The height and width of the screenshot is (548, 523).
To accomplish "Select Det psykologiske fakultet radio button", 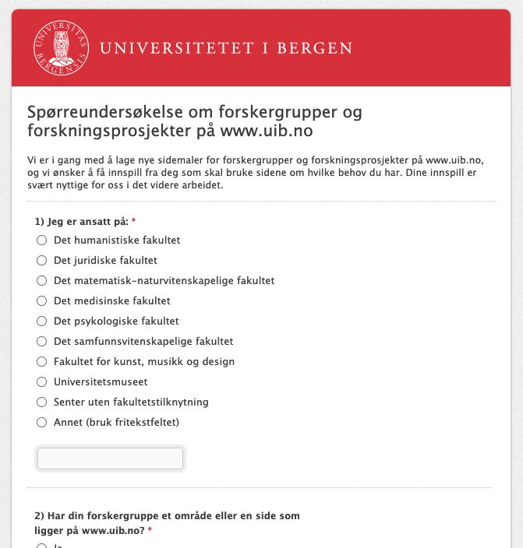I will 42,321.
